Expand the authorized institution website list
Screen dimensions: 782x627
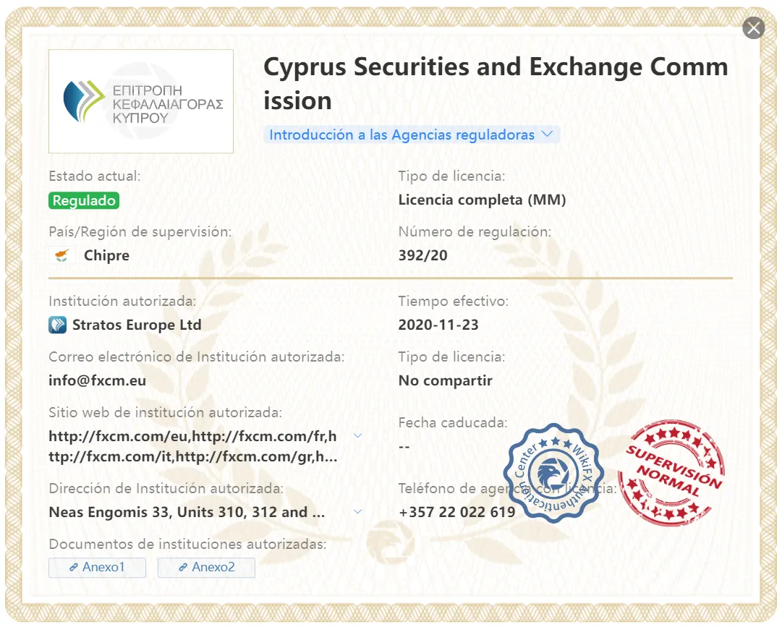[357, 435]
